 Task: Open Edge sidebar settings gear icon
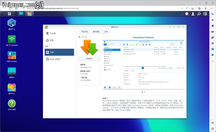pos(213,129)
